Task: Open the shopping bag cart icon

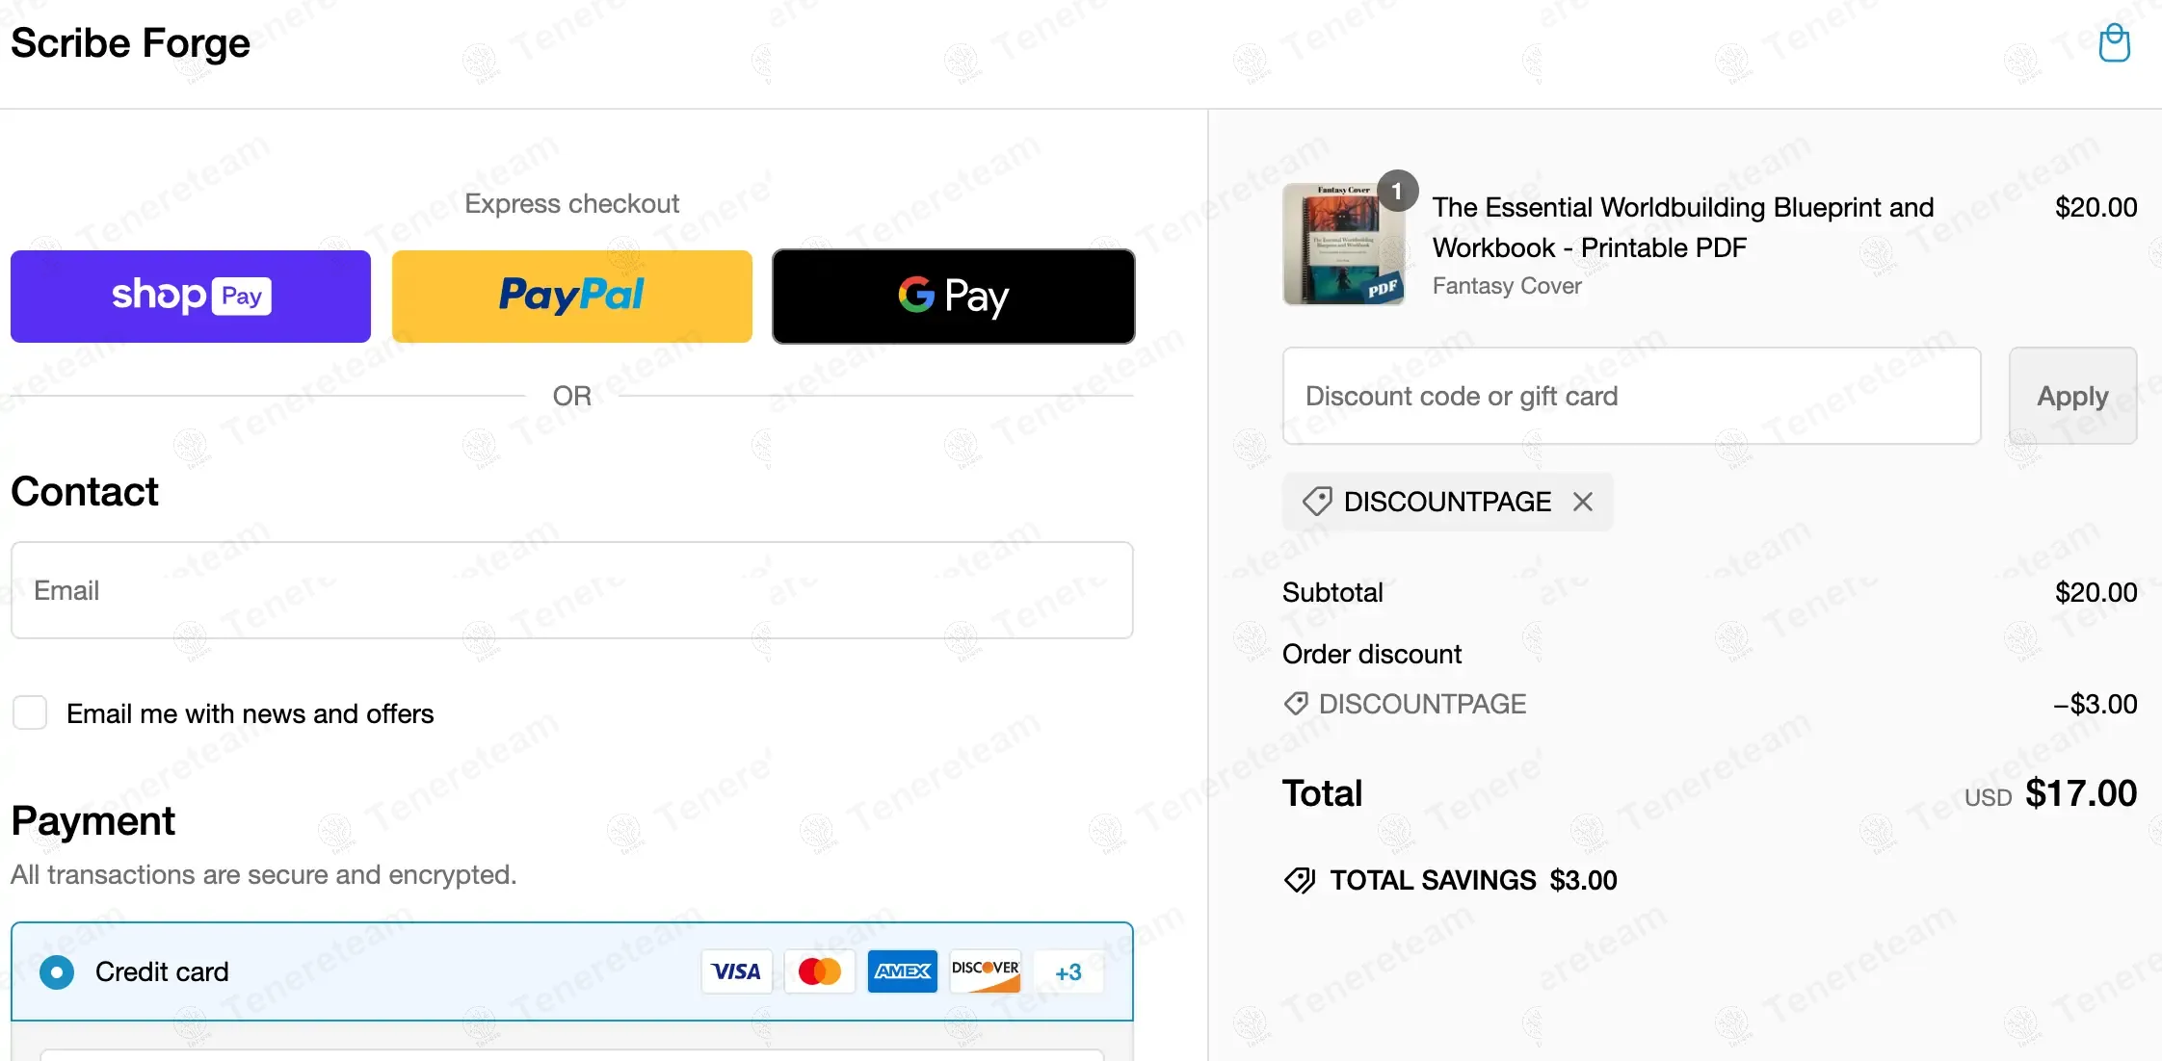Action: (2114, 43)
